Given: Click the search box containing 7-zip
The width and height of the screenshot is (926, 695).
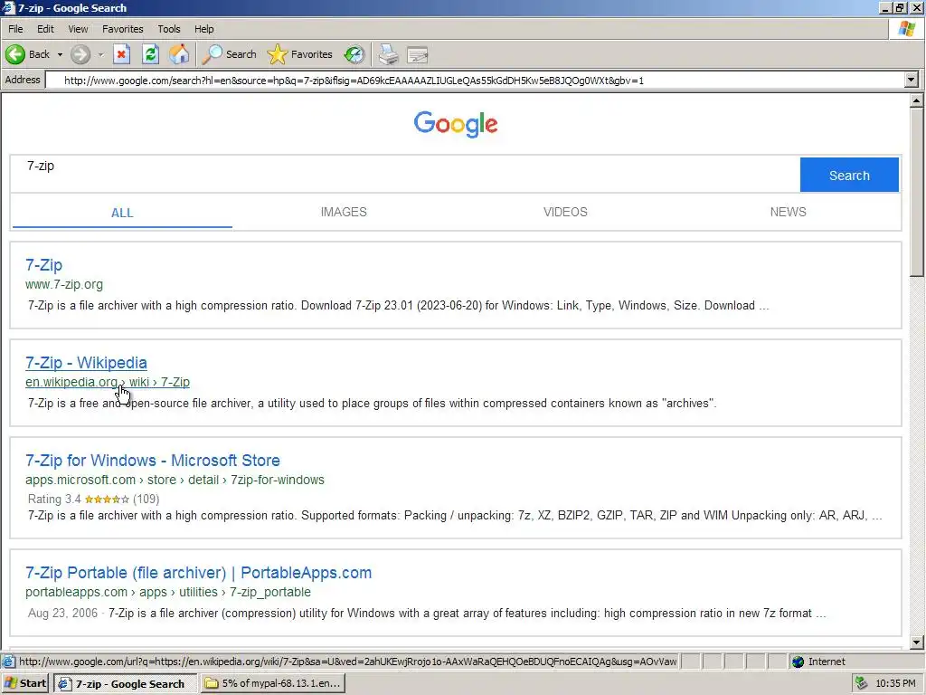Looking at the screenshot, I should (405, 175).
